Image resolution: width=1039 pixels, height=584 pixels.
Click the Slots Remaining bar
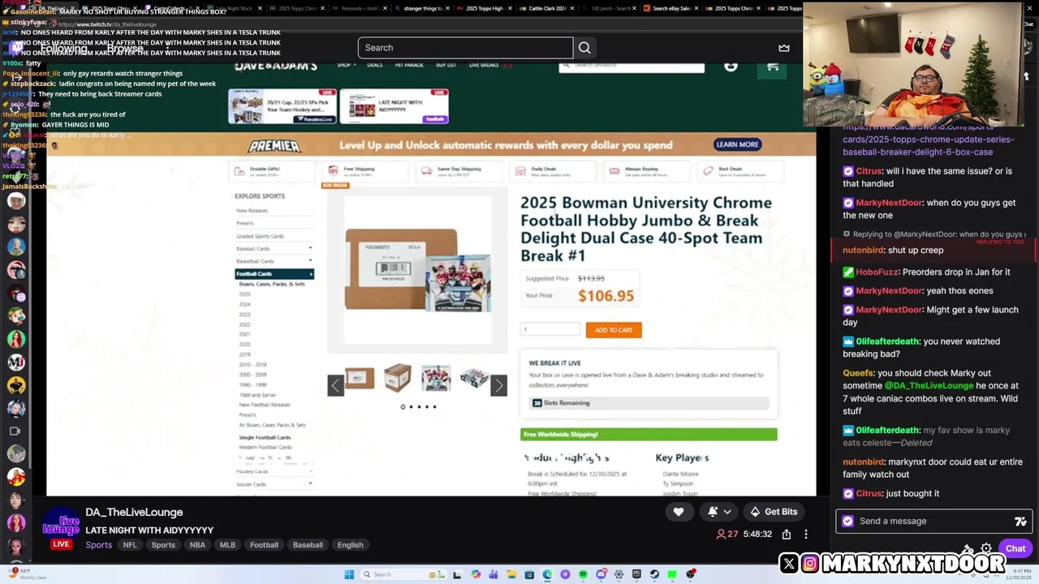(649, 403)
